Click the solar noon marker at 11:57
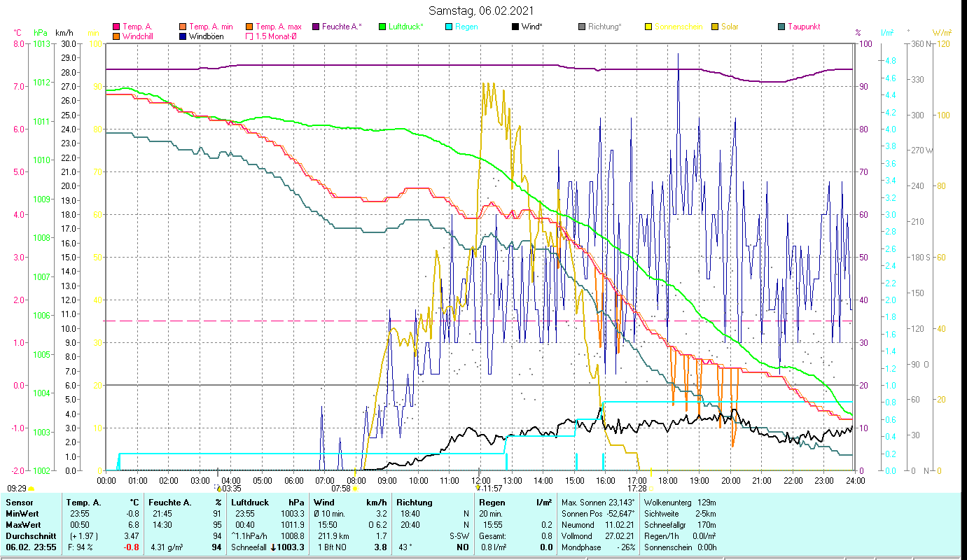Viewport: 967px width, 560px height. coord(478,487)
